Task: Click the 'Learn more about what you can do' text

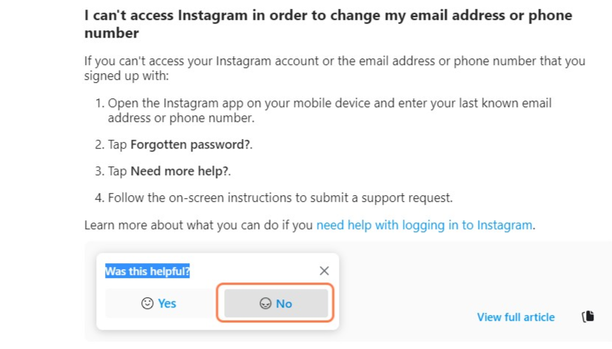Action: click(x=198, y=226)
